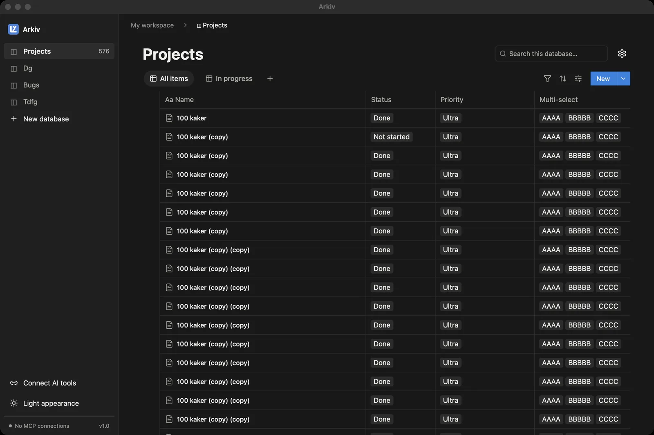This screenshot has width=654, height=435.
Task: Click the Tdfg database icon in sidebar
Action: tap(14, 102)
